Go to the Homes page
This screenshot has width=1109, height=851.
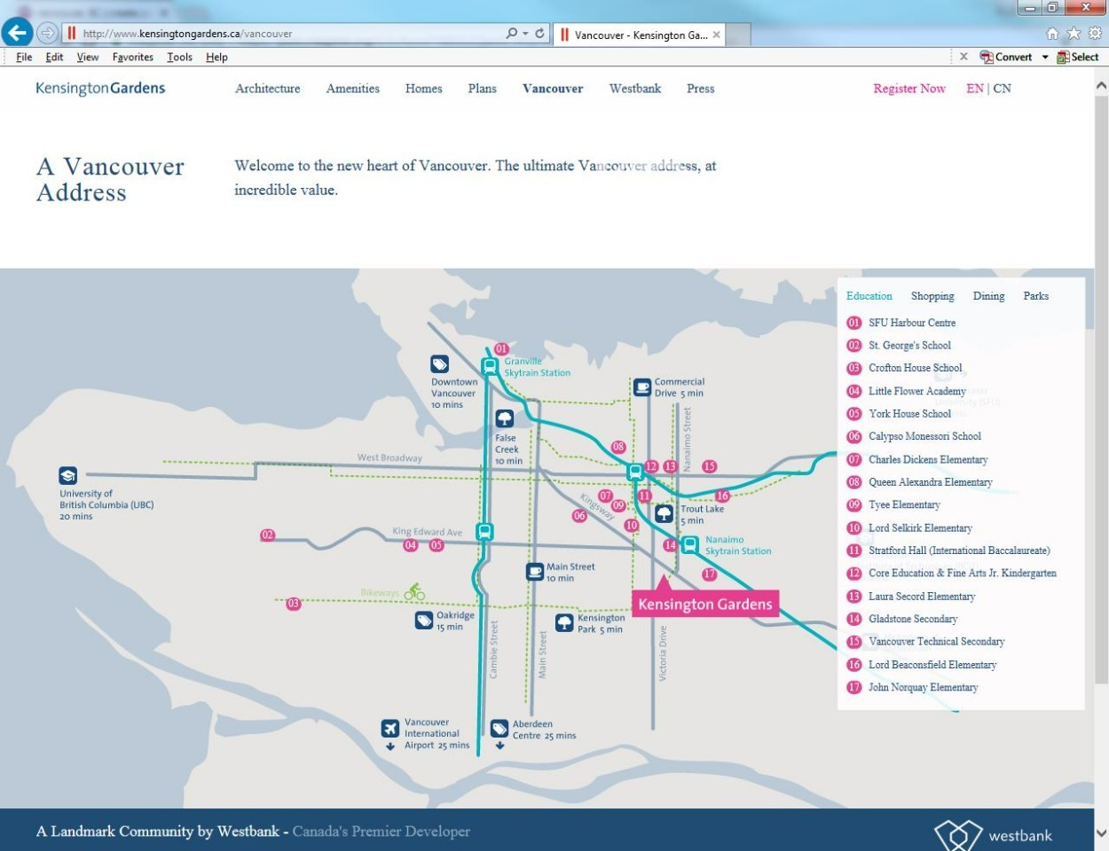pyautogui.click(x=423, y=89)
